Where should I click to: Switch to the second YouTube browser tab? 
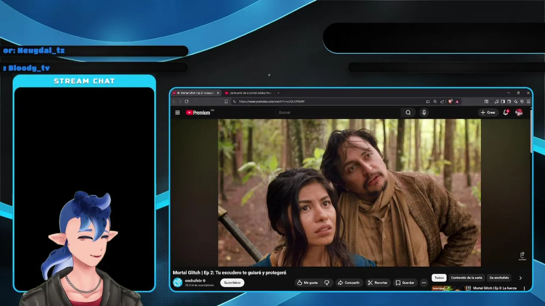pyautogui.click(x=248, y=93)
